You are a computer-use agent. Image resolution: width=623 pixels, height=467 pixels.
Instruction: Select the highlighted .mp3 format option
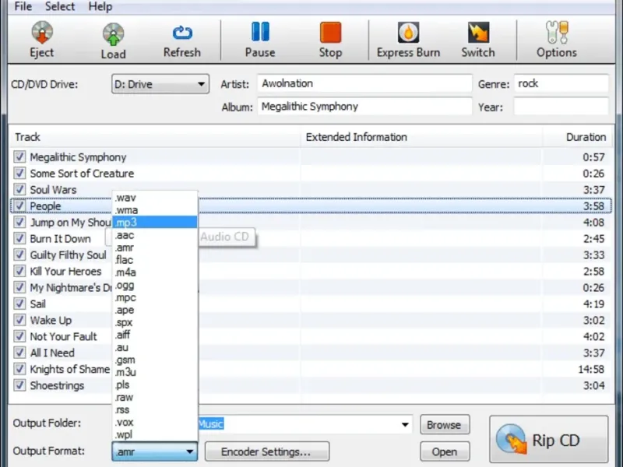(155, 223)
